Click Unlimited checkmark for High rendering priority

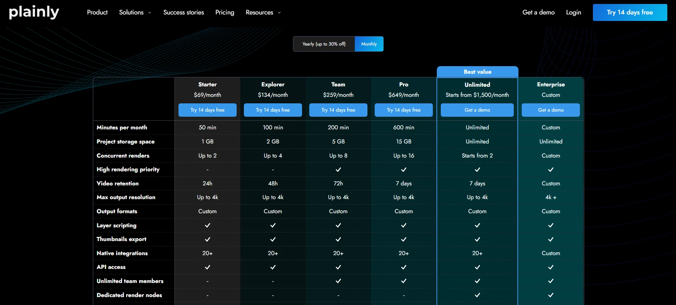(477, 169)
